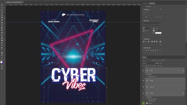The width and height of the screenshot is (187, 105).
Task: Show more Paragraph options
Action: 160,44
